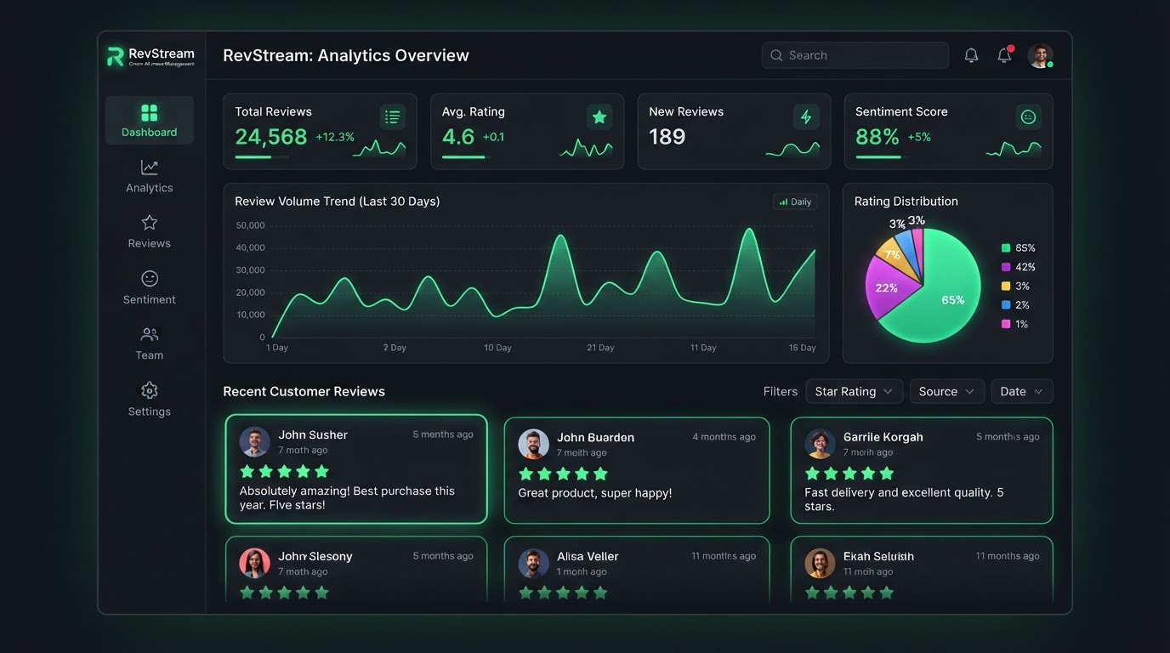Click John Buarden's avatar
This screenshot has height=653, width=1170.
pos(533,444)
